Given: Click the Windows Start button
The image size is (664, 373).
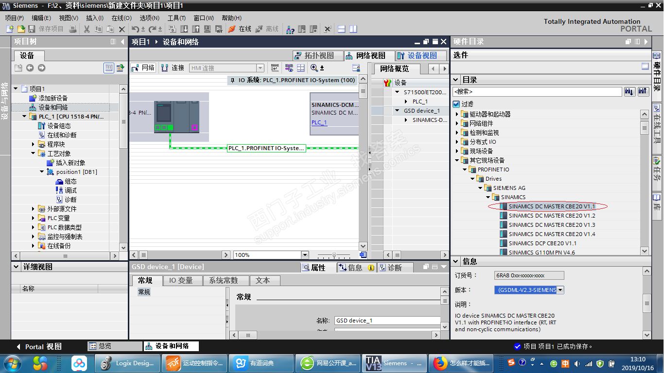Looking at the screenshot, I should 12,363.
